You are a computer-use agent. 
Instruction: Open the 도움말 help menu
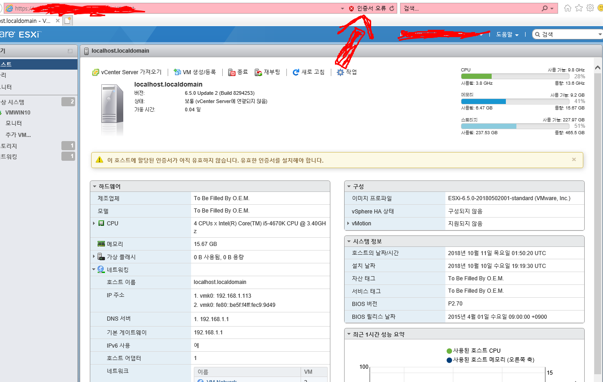tap(507, 34)
